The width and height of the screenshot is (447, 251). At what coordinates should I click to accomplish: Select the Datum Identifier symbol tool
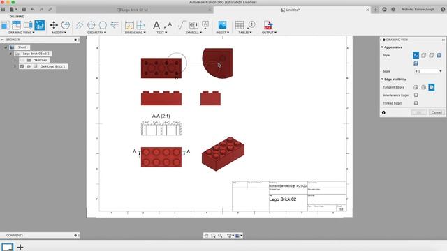pyautogui.click(x=205, y=25)
